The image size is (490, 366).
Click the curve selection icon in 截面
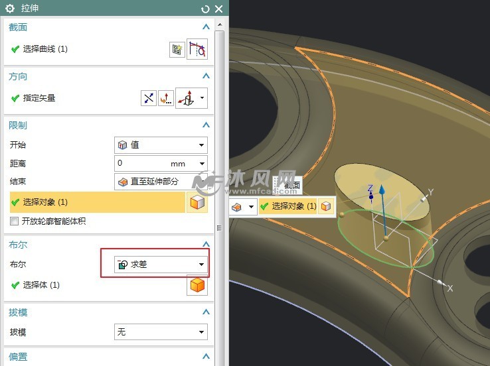click(x=197, y=49)
